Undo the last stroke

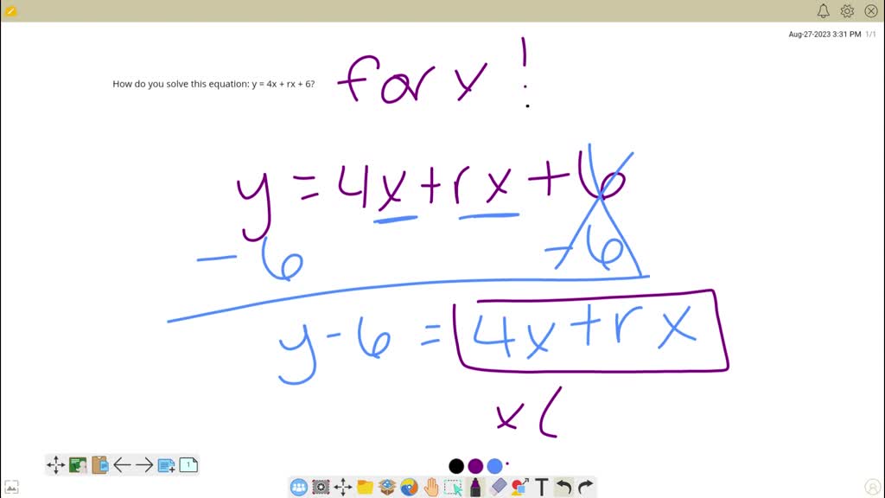click(x=563, y=487)
